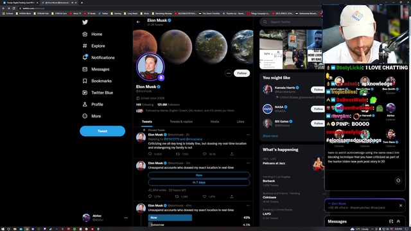This screenshot has height=231, width=411.
Task: Share the pinned tweet
Action: click(x=232, y=154)
